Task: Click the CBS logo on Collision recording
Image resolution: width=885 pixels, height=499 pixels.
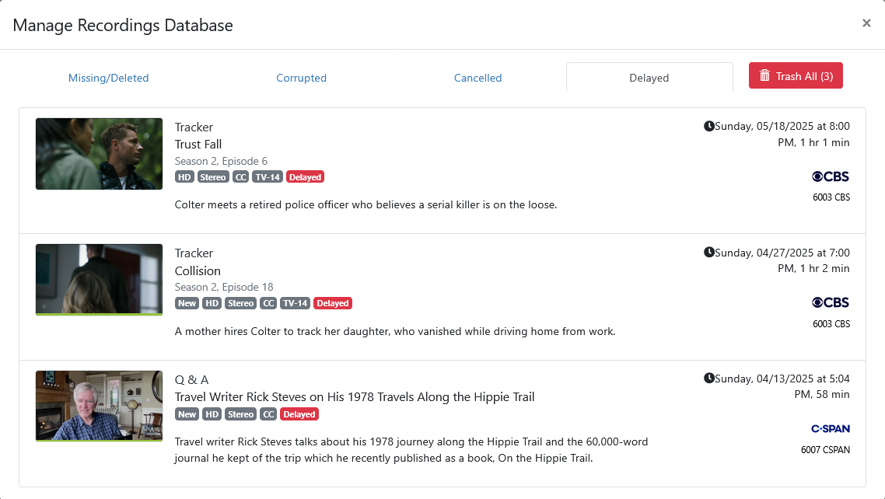Action: click(831, 302)
